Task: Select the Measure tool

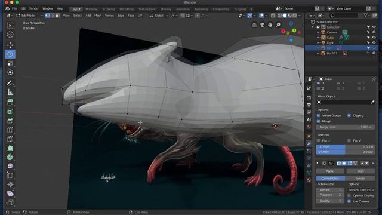Action: click(10, 92)
